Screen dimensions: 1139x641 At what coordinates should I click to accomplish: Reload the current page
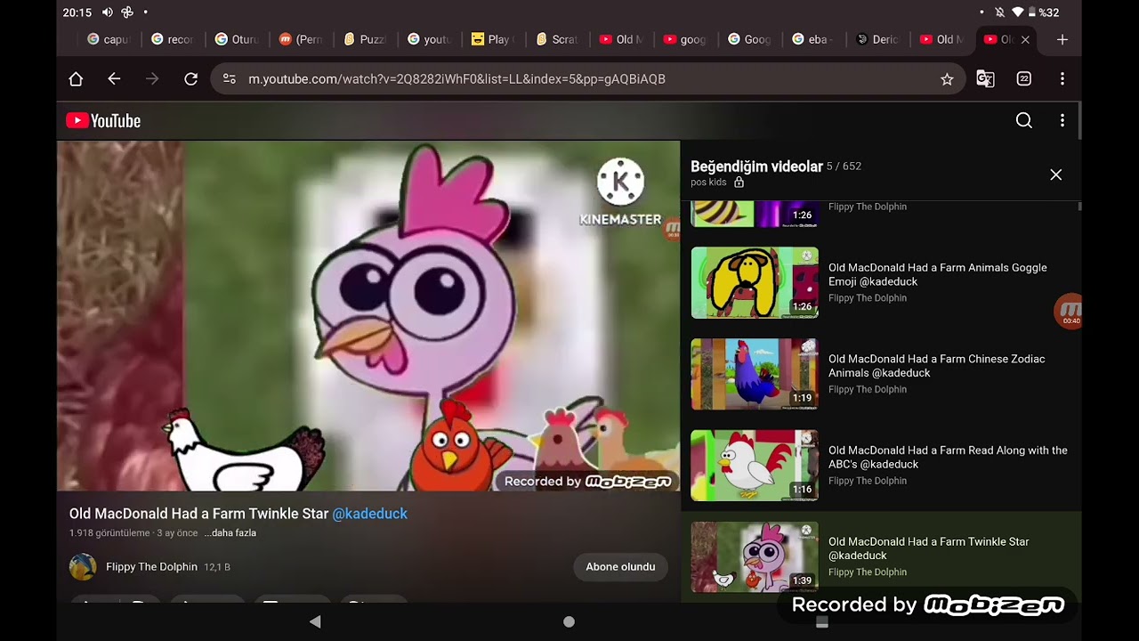190,79
